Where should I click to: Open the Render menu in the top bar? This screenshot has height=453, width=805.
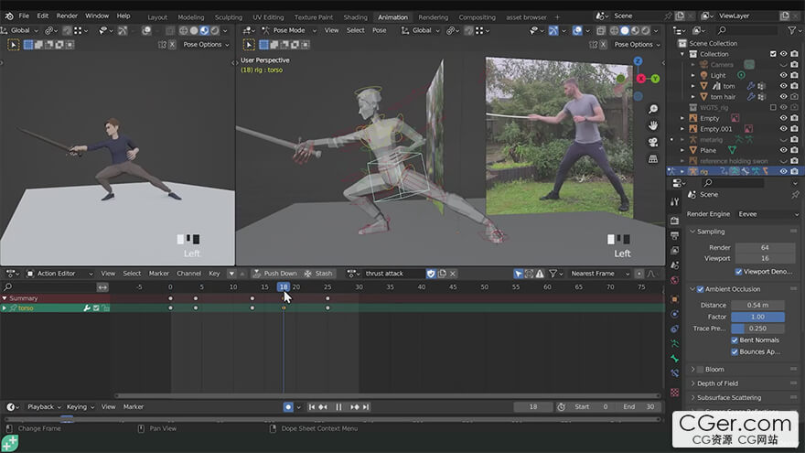click(x=67, y=16)
